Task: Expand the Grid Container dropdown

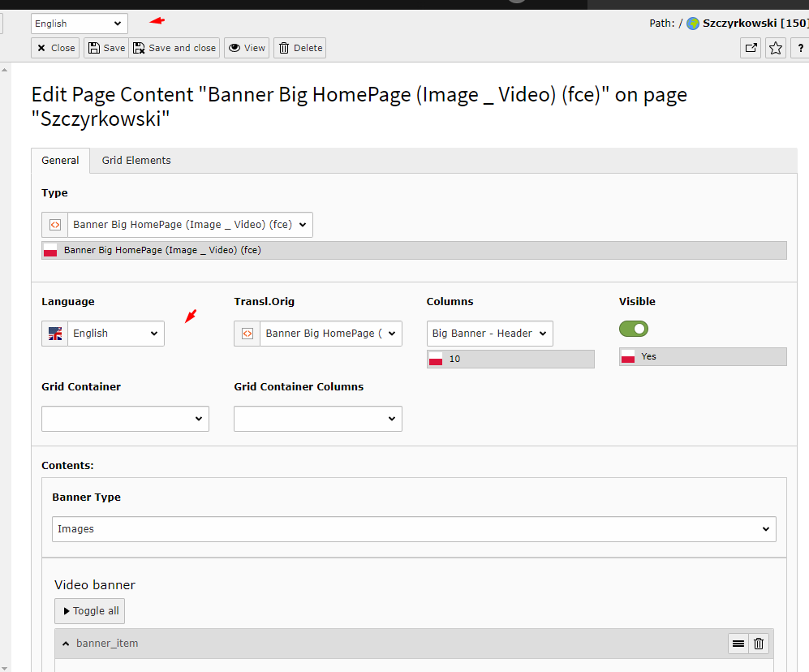Action: tap(125, 419)
